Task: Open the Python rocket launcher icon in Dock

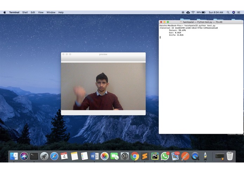Action: 205,156
